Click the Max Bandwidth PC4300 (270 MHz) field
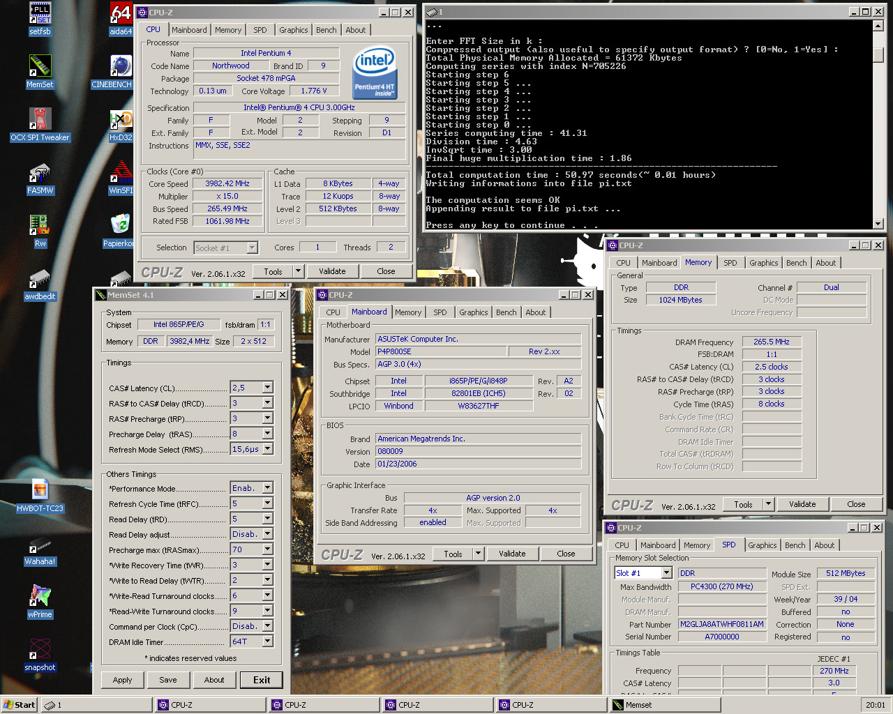This screenshot has width=893, height=714. coord(721,586)
